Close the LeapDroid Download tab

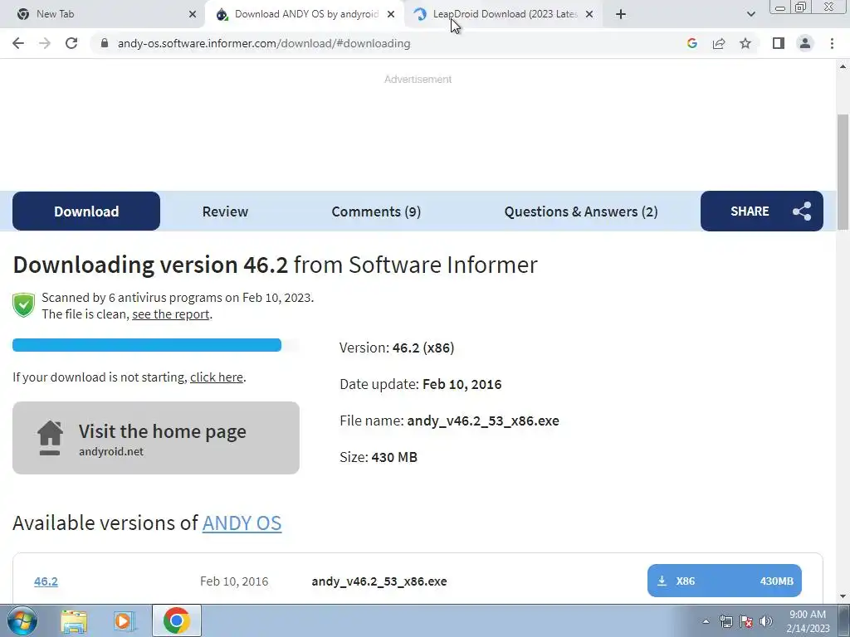589,14
